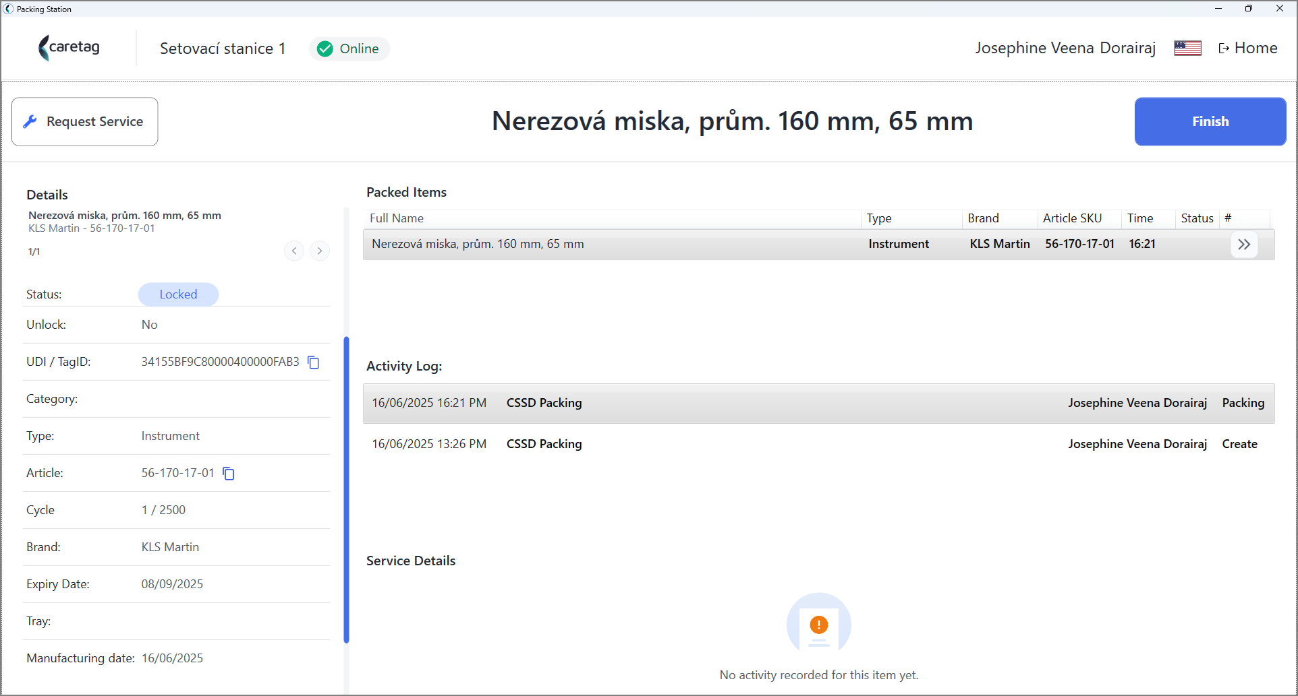Click the blue Finish button

pyautogui.click(x=1210, y=122)
